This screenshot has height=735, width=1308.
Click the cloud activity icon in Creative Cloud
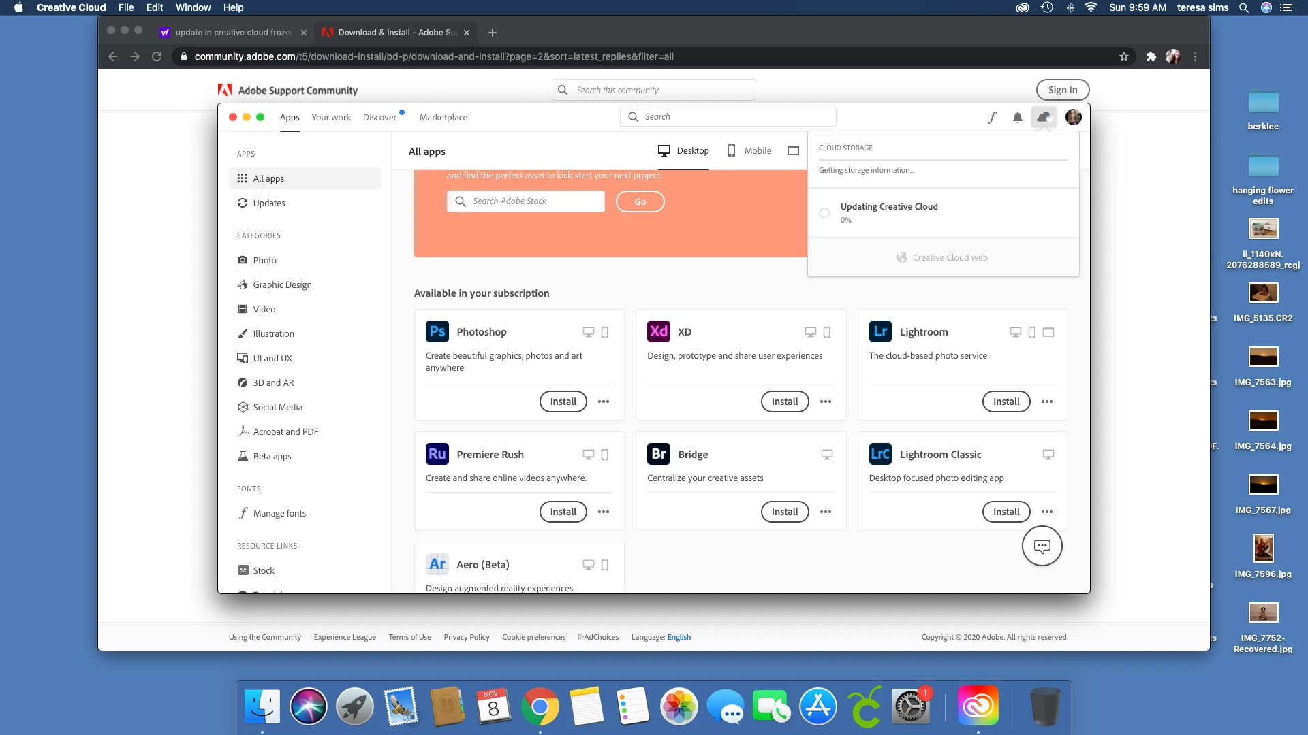(x=1044, y=117)
